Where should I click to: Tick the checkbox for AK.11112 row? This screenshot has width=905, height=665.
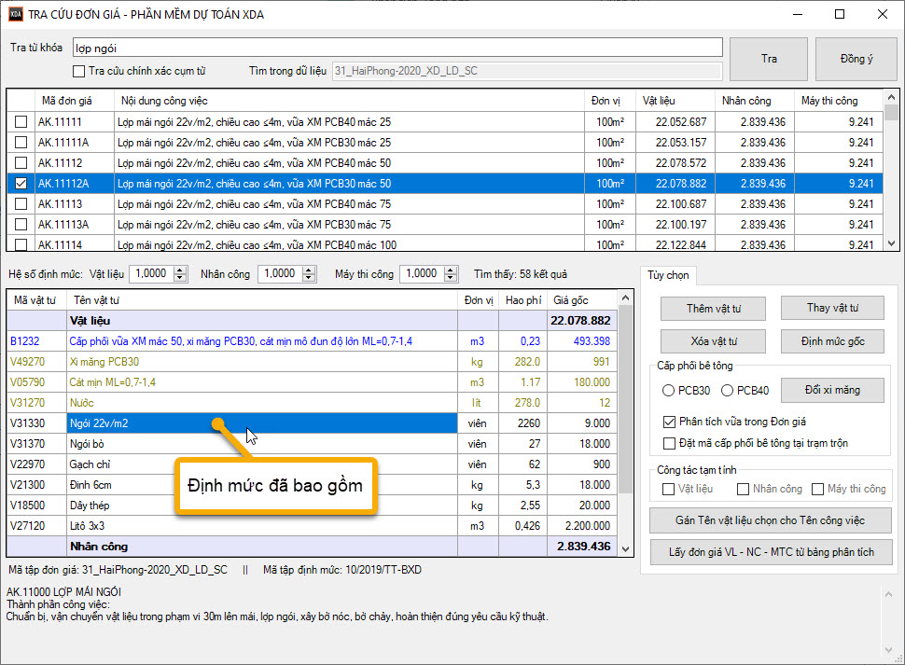[x=21, y=162]
